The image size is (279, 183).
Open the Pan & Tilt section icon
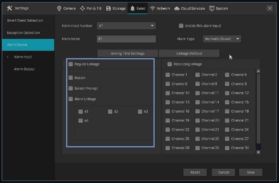(82, 8)
